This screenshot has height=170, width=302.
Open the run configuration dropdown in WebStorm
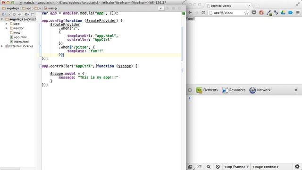(x=161, y=8)
